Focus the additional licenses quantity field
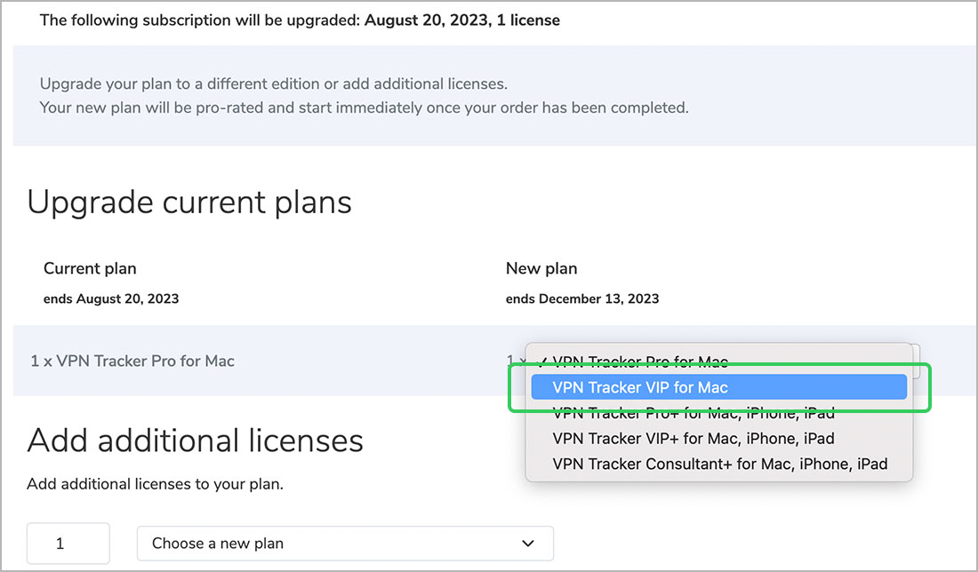Image resolution: width=978 pixels, height=572 pixels. point(68,543)
